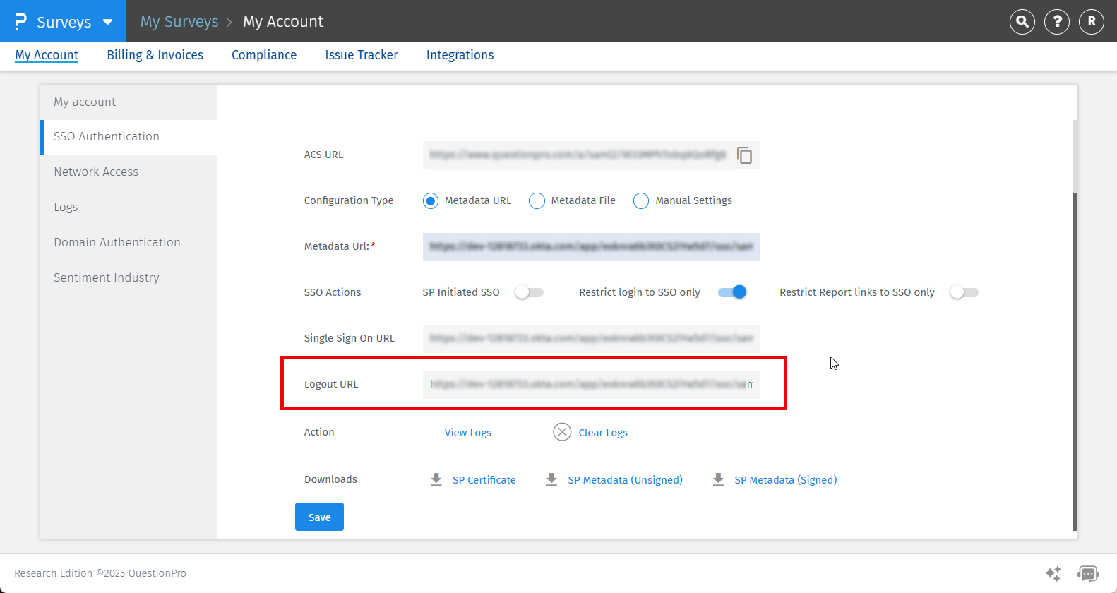1117x593 pixels.
Task: Open the help question mark icon
Action: pyautogui.click(x=1057, y=22)
